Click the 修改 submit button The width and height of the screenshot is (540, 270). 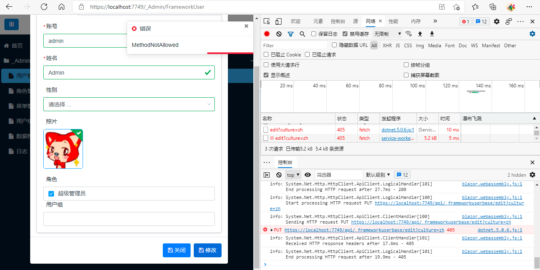click(207, 250)
